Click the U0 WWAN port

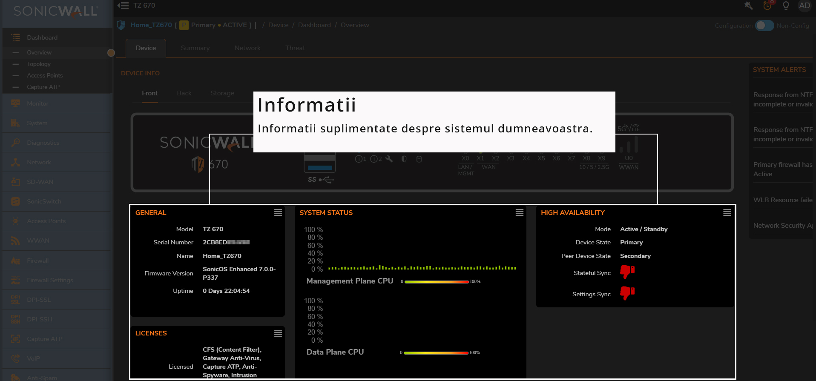pos(629,158)
